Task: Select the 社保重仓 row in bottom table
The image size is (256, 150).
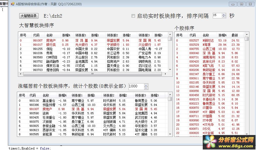Action: click(x=93, y=117)
